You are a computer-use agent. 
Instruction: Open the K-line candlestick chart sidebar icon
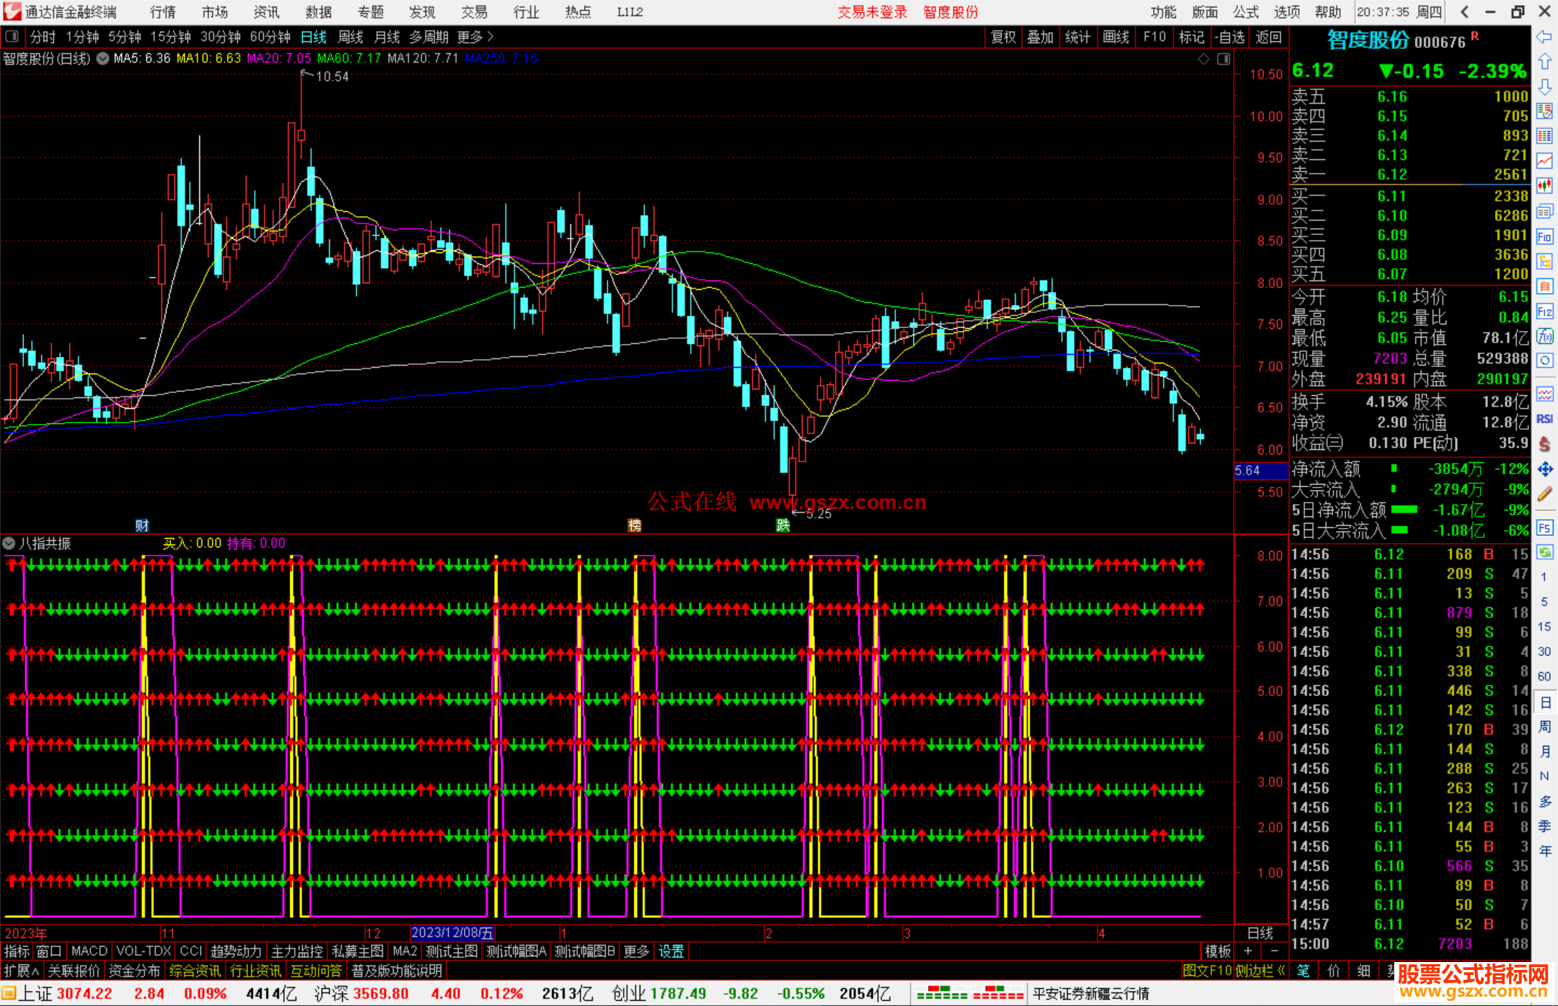click(x=1544, y=185)
